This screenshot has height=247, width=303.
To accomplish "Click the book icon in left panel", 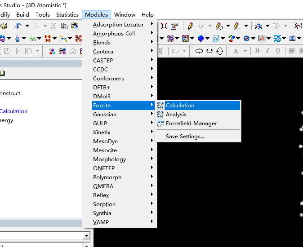I will tap(3, 73).
